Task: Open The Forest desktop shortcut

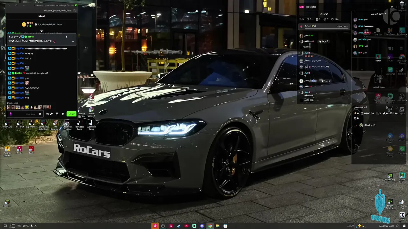Action: (19, 125)
